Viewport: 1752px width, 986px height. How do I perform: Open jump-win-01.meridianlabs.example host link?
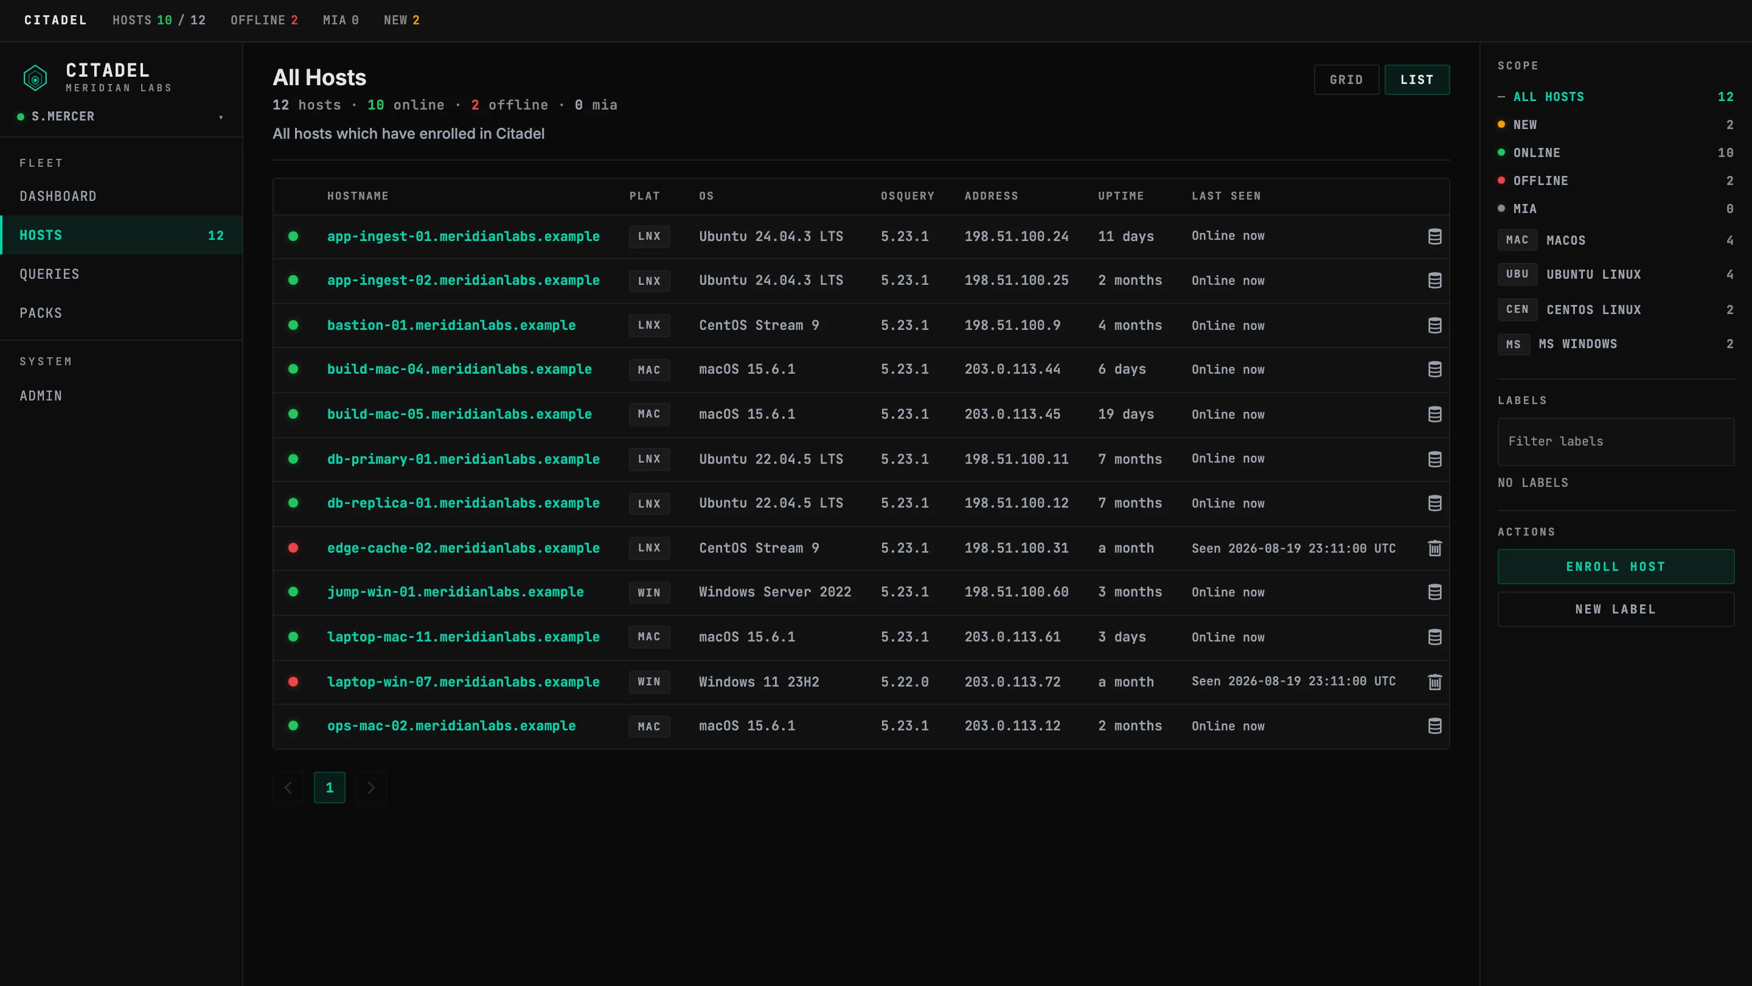pyautogui.click(x=455, y=592)
